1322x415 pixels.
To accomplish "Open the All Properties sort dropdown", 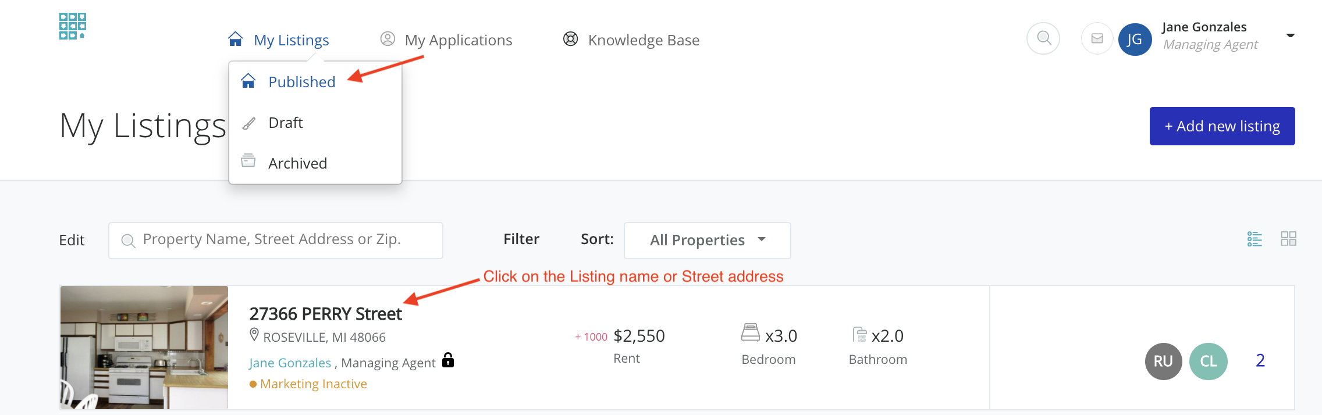I will 707,240.
